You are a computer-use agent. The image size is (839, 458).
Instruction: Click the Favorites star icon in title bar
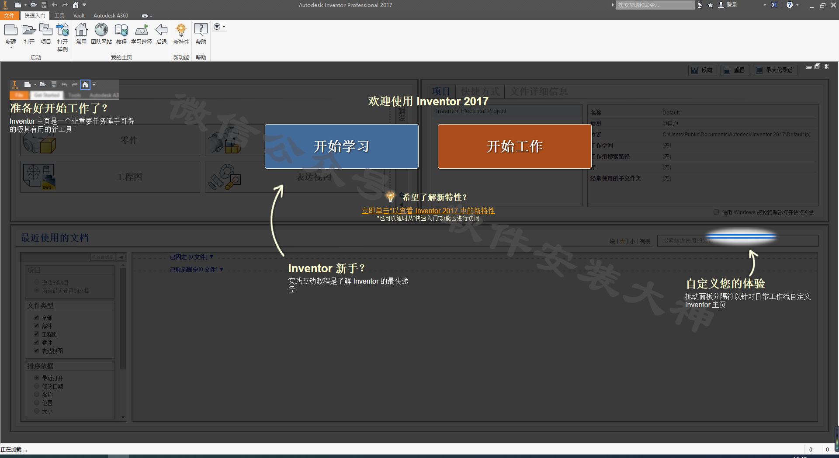pyautogui.click(x=710, y=5)
